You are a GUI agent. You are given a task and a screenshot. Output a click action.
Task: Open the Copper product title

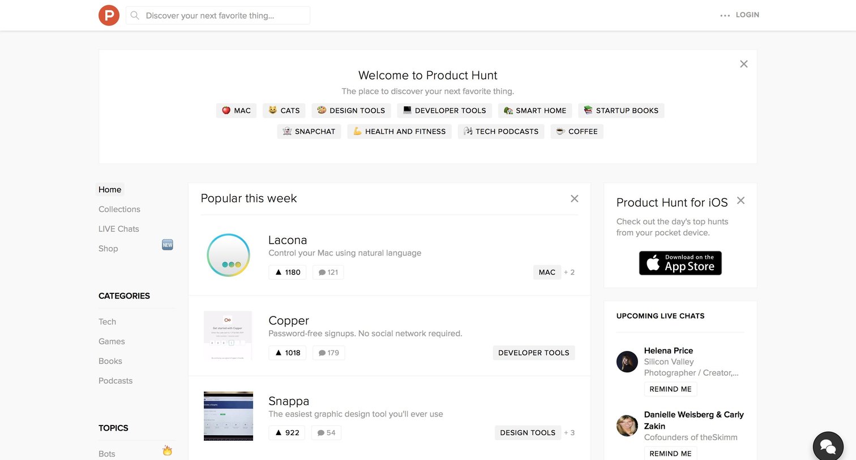tap(289, 320)
